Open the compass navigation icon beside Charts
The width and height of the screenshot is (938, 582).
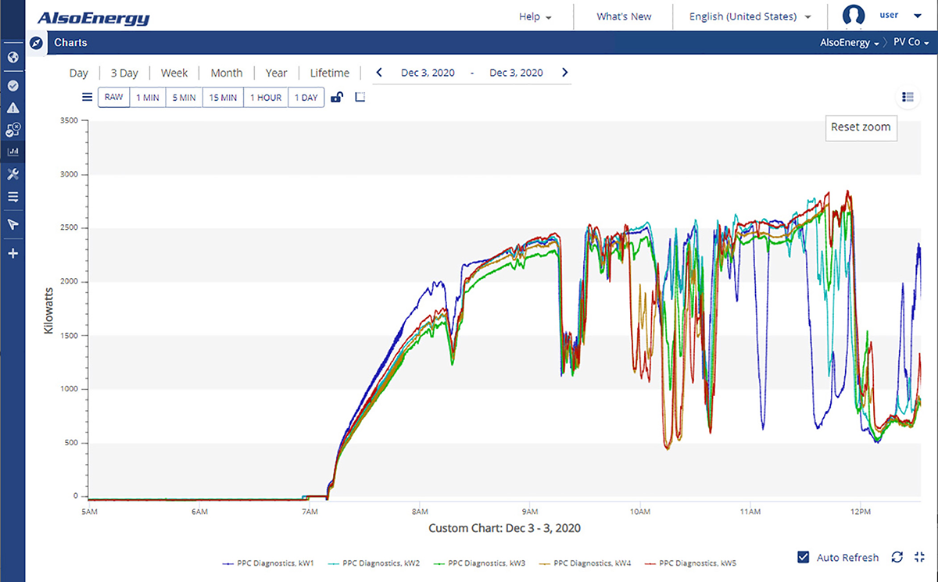[x=36, y=43]
